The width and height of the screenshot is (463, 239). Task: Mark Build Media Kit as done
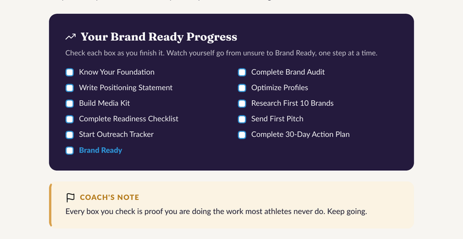pos(69,103)
